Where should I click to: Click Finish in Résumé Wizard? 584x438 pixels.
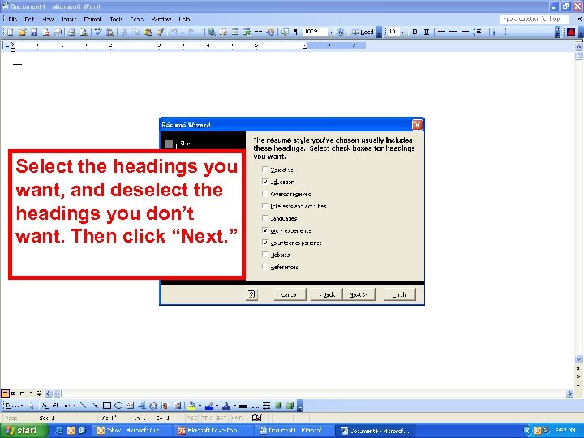[399, 294]
